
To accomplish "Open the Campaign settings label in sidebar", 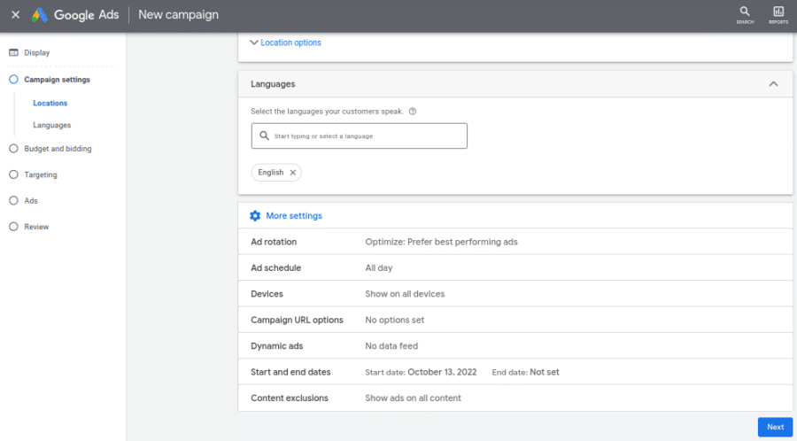I will pyautogui.click(x=57, y=80).
